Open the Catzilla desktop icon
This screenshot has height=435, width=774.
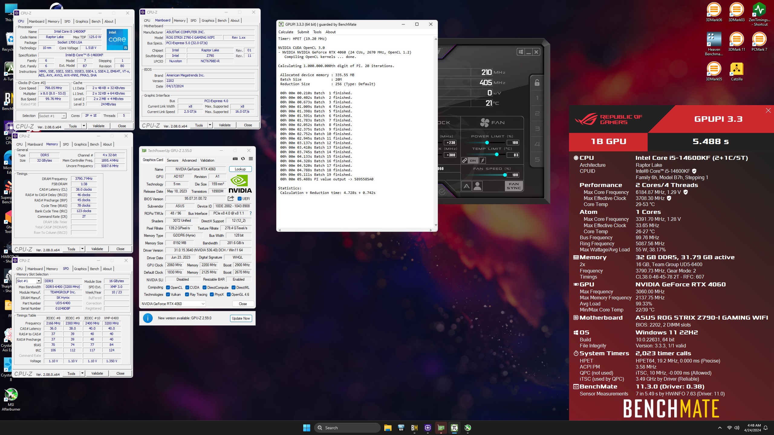737,72
